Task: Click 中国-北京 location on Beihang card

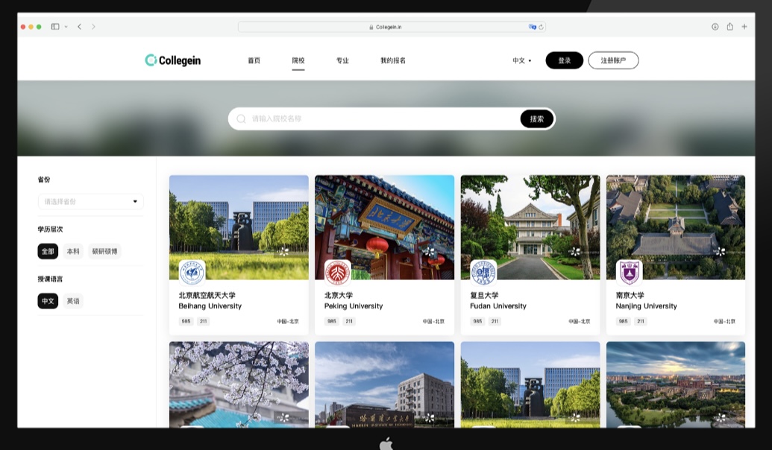Action: [288, 322]
